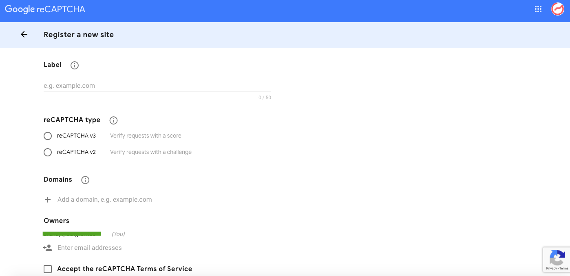The image size is (570, 276).
Task: Select the reCAPTCHA v3 radio option
Action: click(x=48, y=136)
